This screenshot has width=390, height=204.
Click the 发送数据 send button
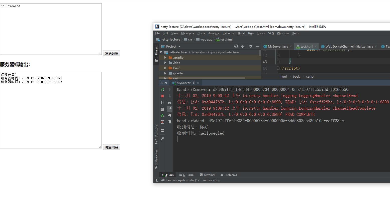click(x=112, y=54)
